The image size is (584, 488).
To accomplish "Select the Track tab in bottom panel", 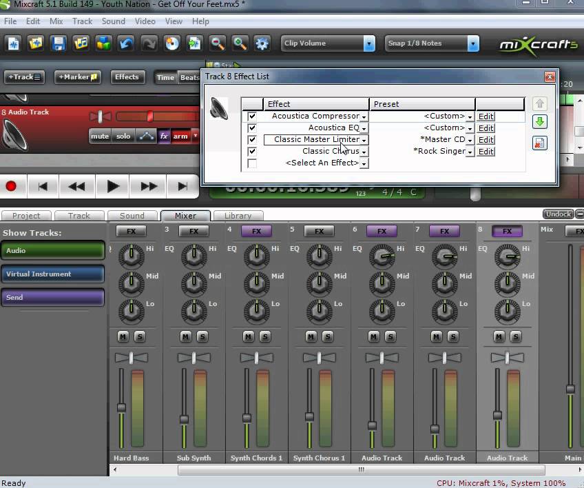I will point(79,216).
